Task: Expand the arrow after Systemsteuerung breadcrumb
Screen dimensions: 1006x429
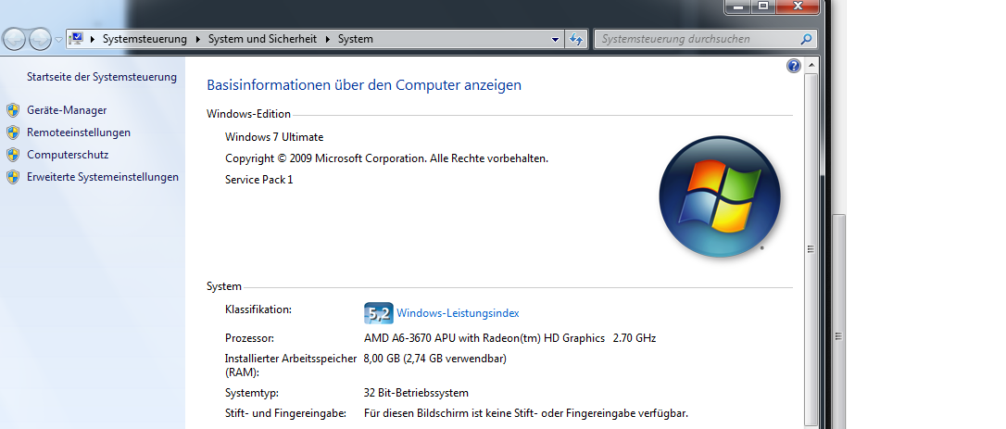Action: (x=196, y=39)
